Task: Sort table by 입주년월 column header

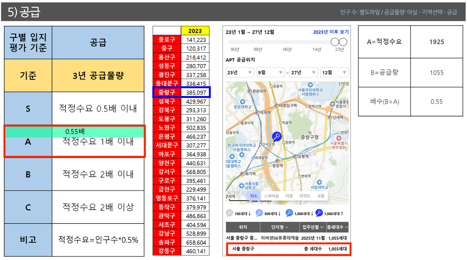Action: point(313,227)
